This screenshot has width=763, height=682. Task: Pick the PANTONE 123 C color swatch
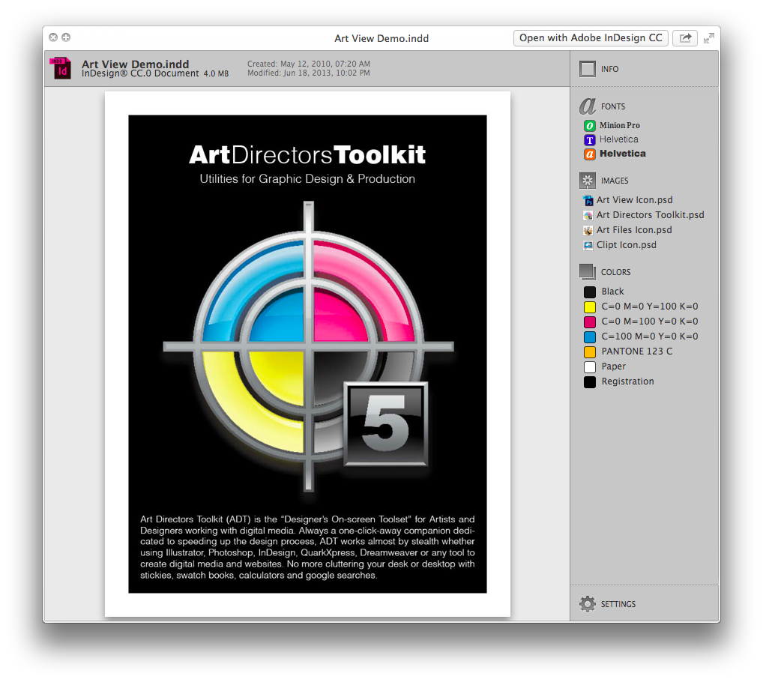pyautogui.click(x=590, y=351)
